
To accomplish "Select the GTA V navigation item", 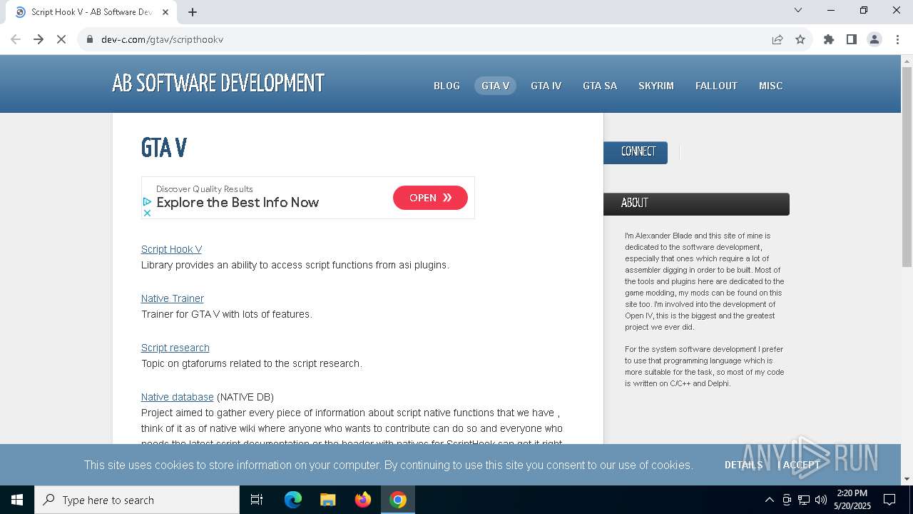I will tap(495, 86).
